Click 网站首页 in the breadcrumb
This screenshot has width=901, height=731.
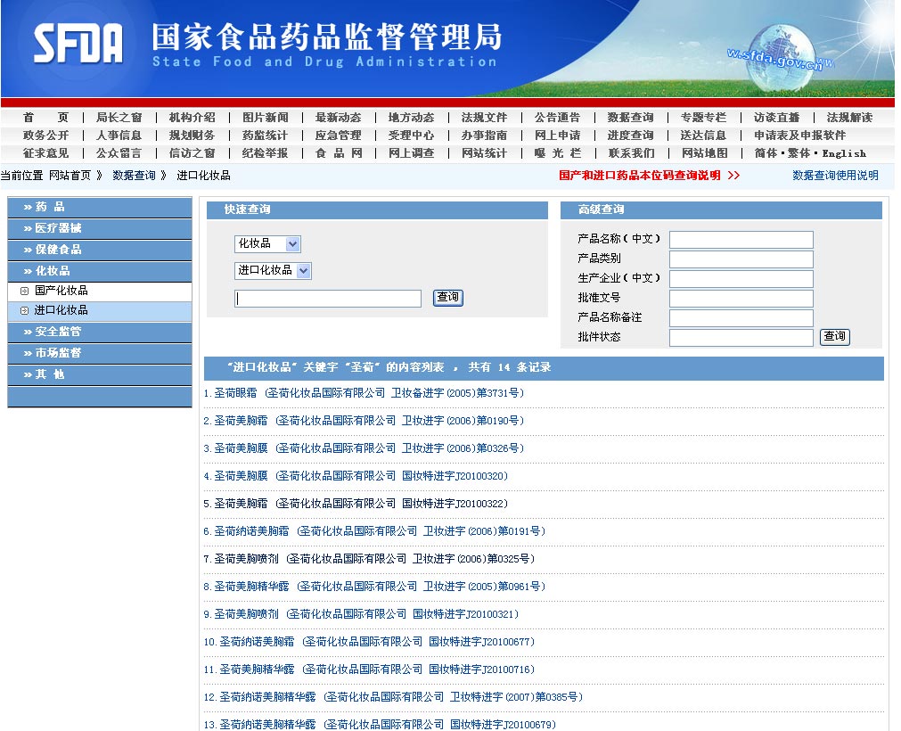tap(70, 176)
